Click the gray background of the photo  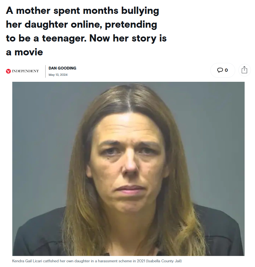tap(42, 136)
